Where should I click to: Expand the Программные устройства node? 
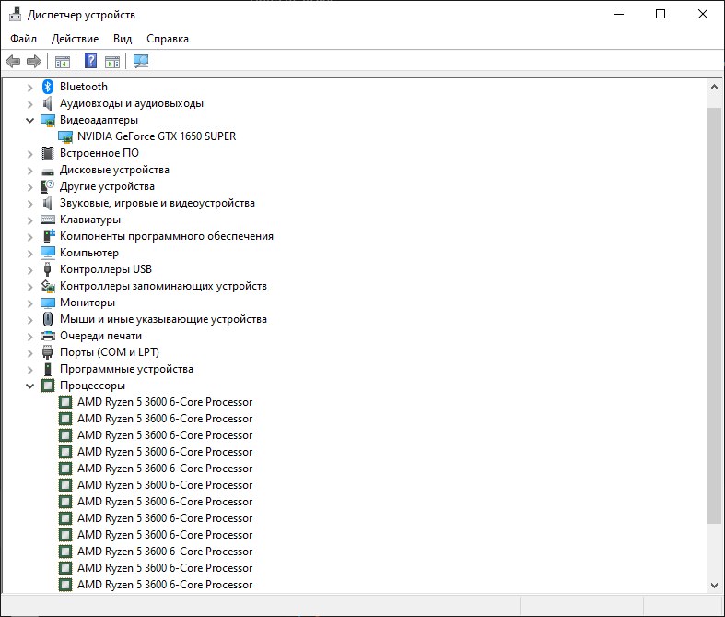click(x=30, y=369)
